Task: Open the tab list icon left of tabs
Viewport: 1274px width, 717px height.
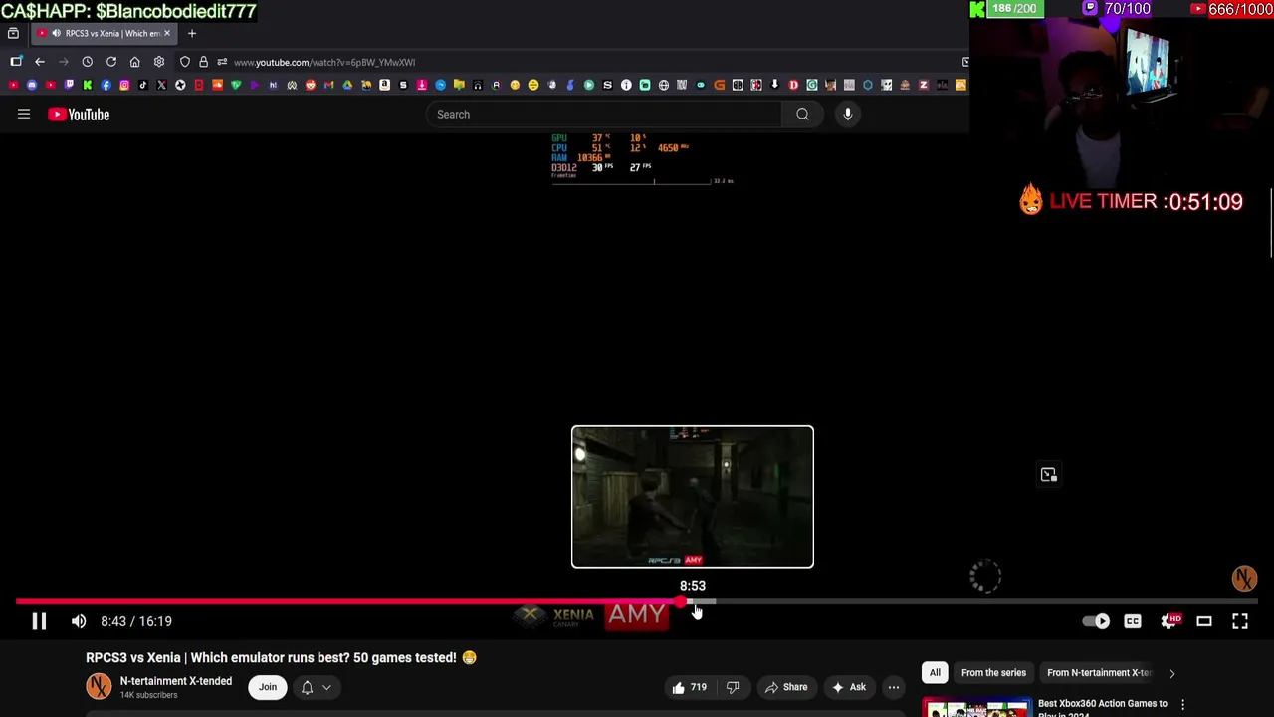Action: [13, 33]
